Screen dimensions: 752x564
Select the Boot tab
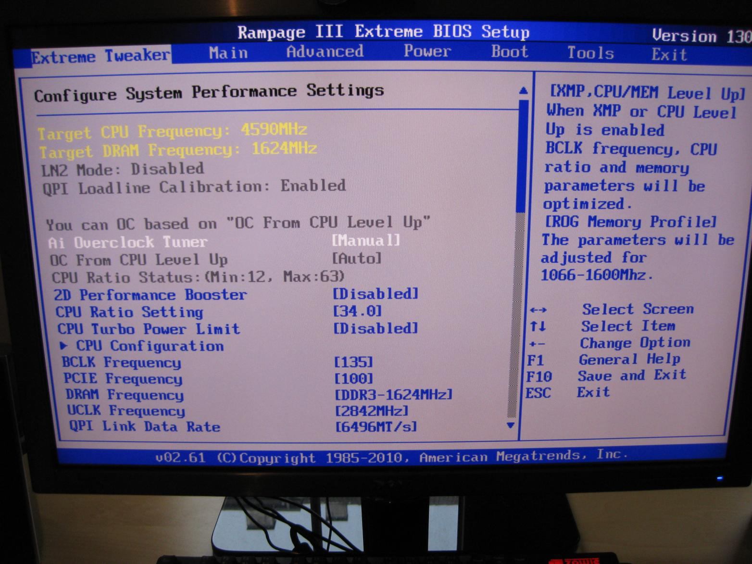coord(510,51)
